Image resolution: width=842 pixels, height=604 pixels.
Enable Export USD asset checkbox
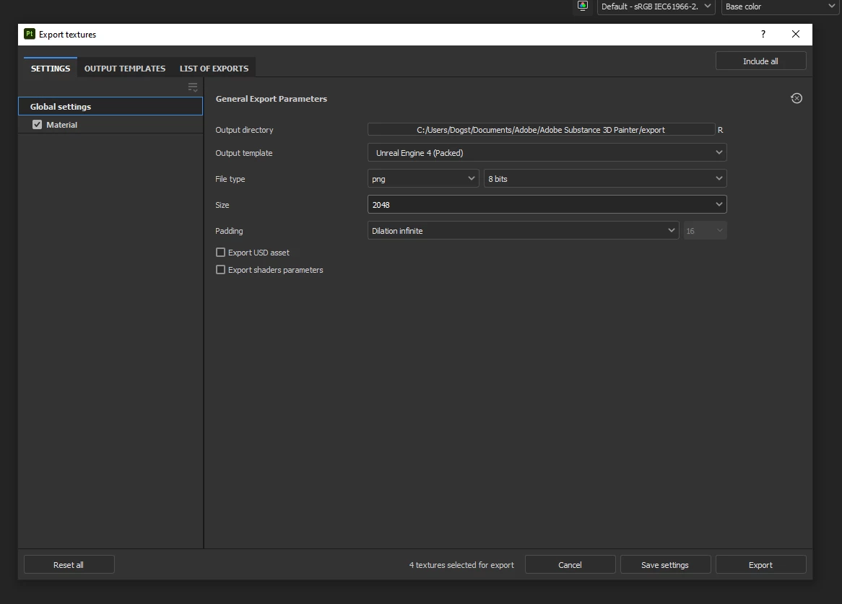point(220,252)
